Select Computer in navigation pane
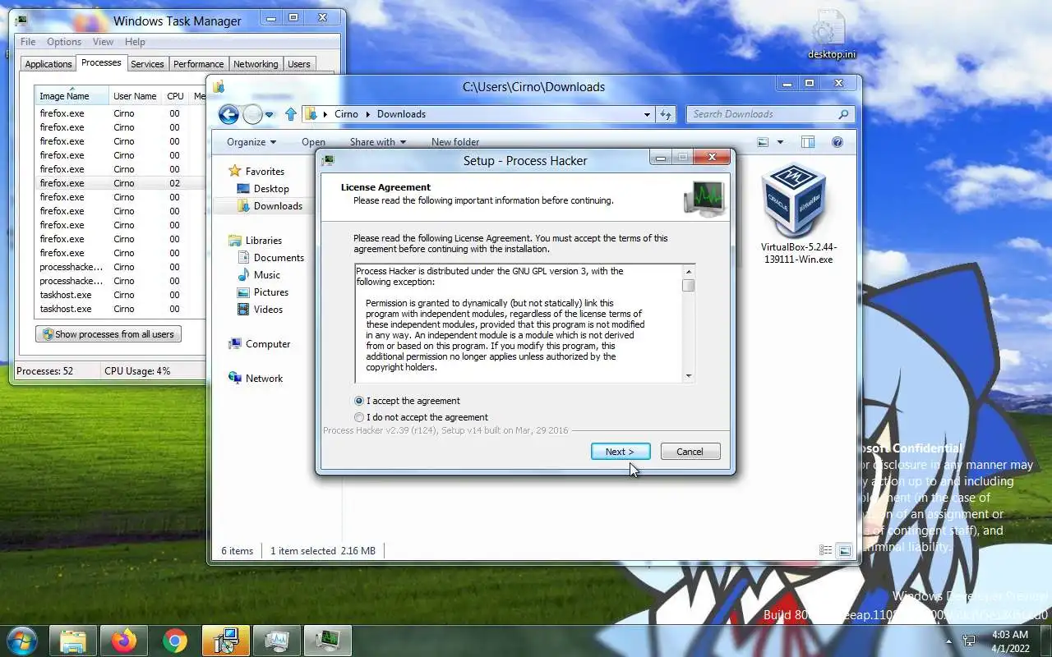1052x657 pixels. coord(259,343)
